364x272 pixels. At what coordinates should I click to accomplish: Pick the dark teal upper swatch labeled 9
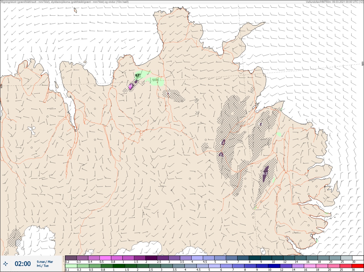pyautogui.click(x=266, y=258)
